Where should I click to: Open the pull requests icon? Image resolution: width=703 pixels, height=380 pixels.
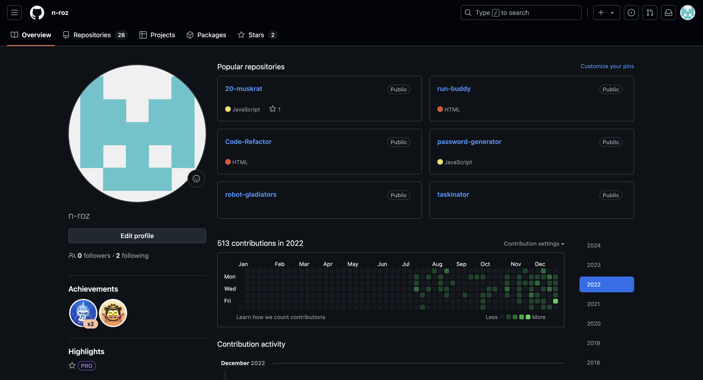click(x=650, y=12)
